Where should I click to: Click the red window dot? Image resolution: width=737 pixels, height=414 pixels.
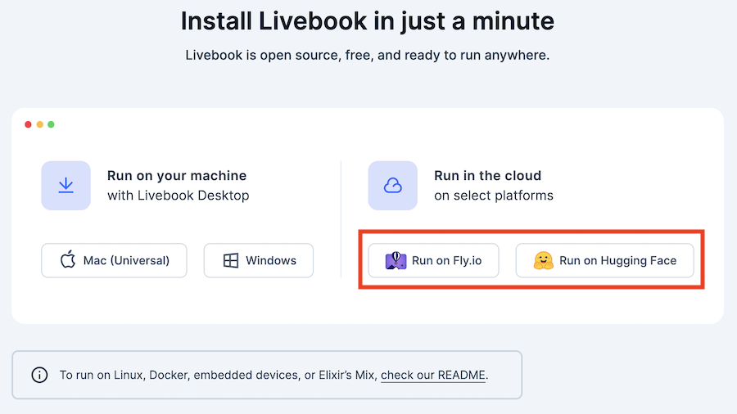28,124
